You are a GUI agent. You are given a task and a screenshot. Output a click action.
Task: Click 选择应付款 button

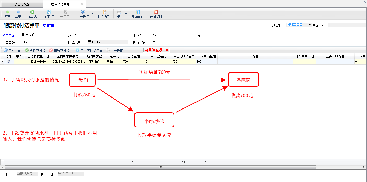[x=35, y=51]
